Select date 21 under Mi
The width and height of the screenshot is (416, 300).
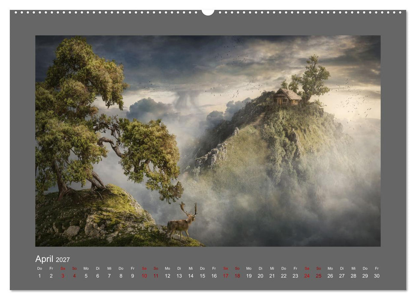(272, 276)
